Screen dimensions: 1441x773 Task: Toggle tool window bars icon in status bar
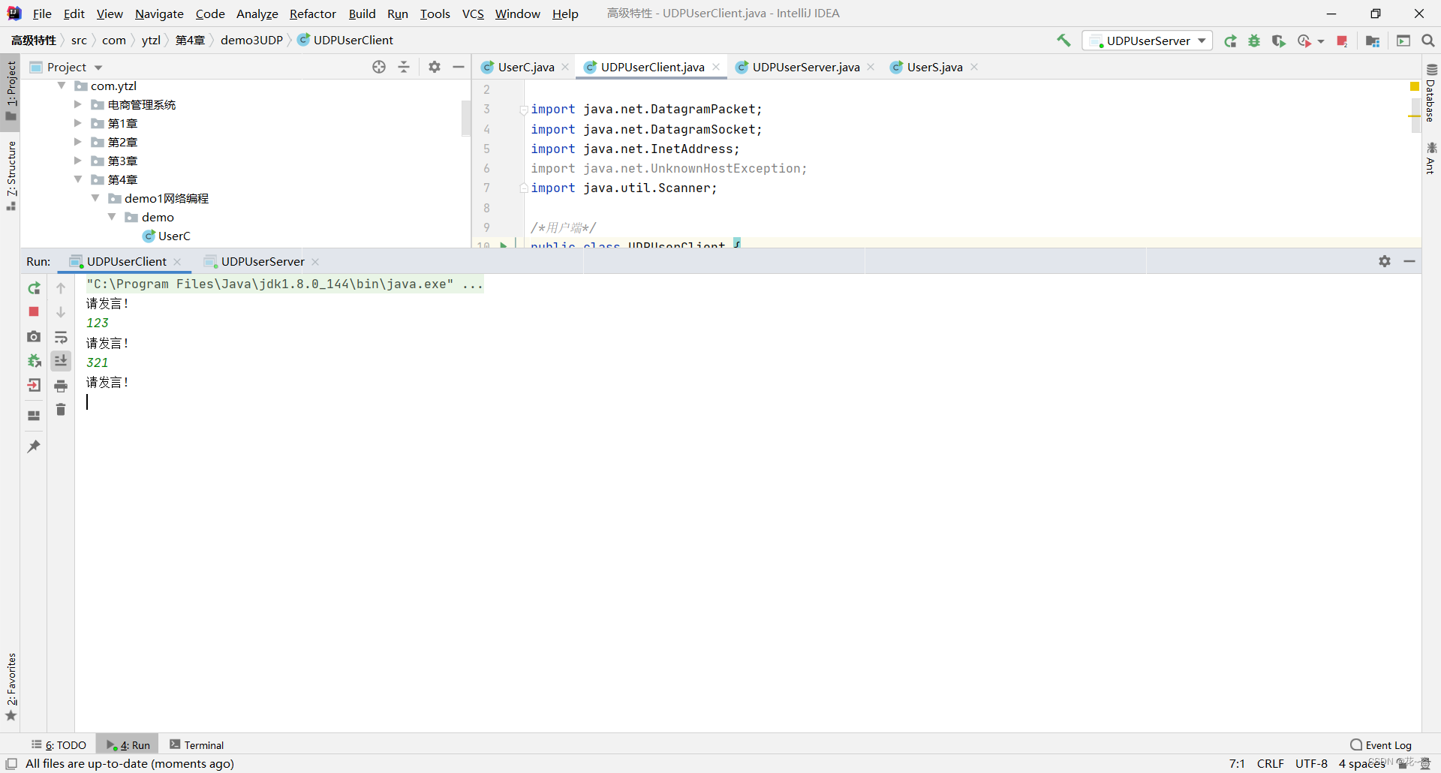tap(11, 763)
